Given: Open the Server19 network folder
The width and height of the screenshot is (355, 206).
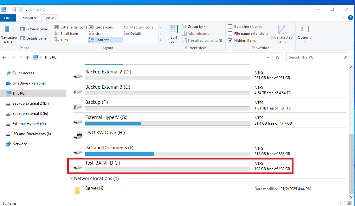Looking at the screenshot, I should click(x=77, y=190).
